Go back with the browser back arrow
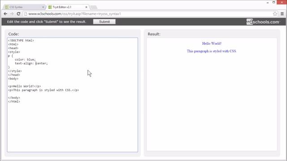The width and height of the screenshot is (287, 161). [x=5, y=14]
